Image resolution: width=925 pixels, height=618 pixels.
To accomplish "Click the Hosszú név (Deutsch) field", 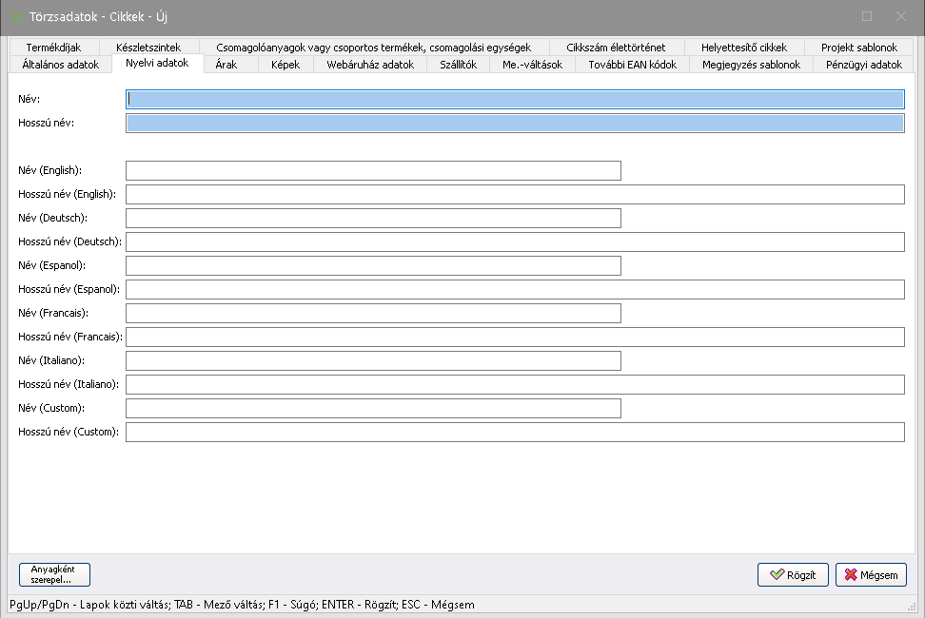I will point(515,241).
